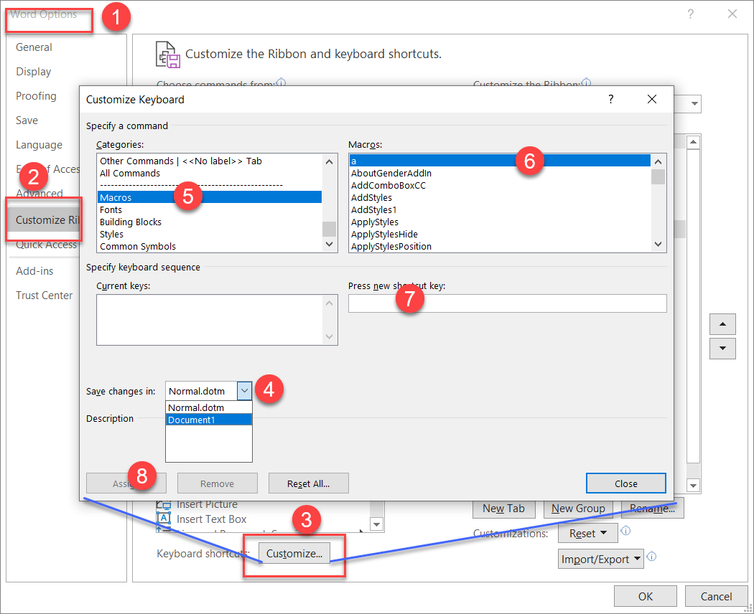Open the Import/Export dropdown
The image size is (754, 614).
[x=600, y=557]
